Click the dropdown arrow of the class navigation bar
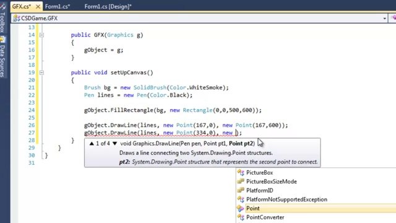The height and width of the screenshot is (223, 396). (385, 19)
